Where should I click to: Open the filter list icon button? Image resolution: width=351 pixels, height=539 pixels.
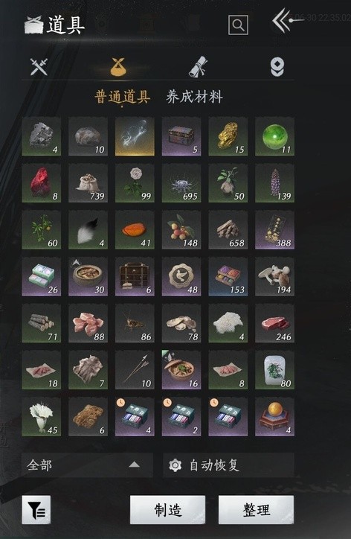pos(36,509)
